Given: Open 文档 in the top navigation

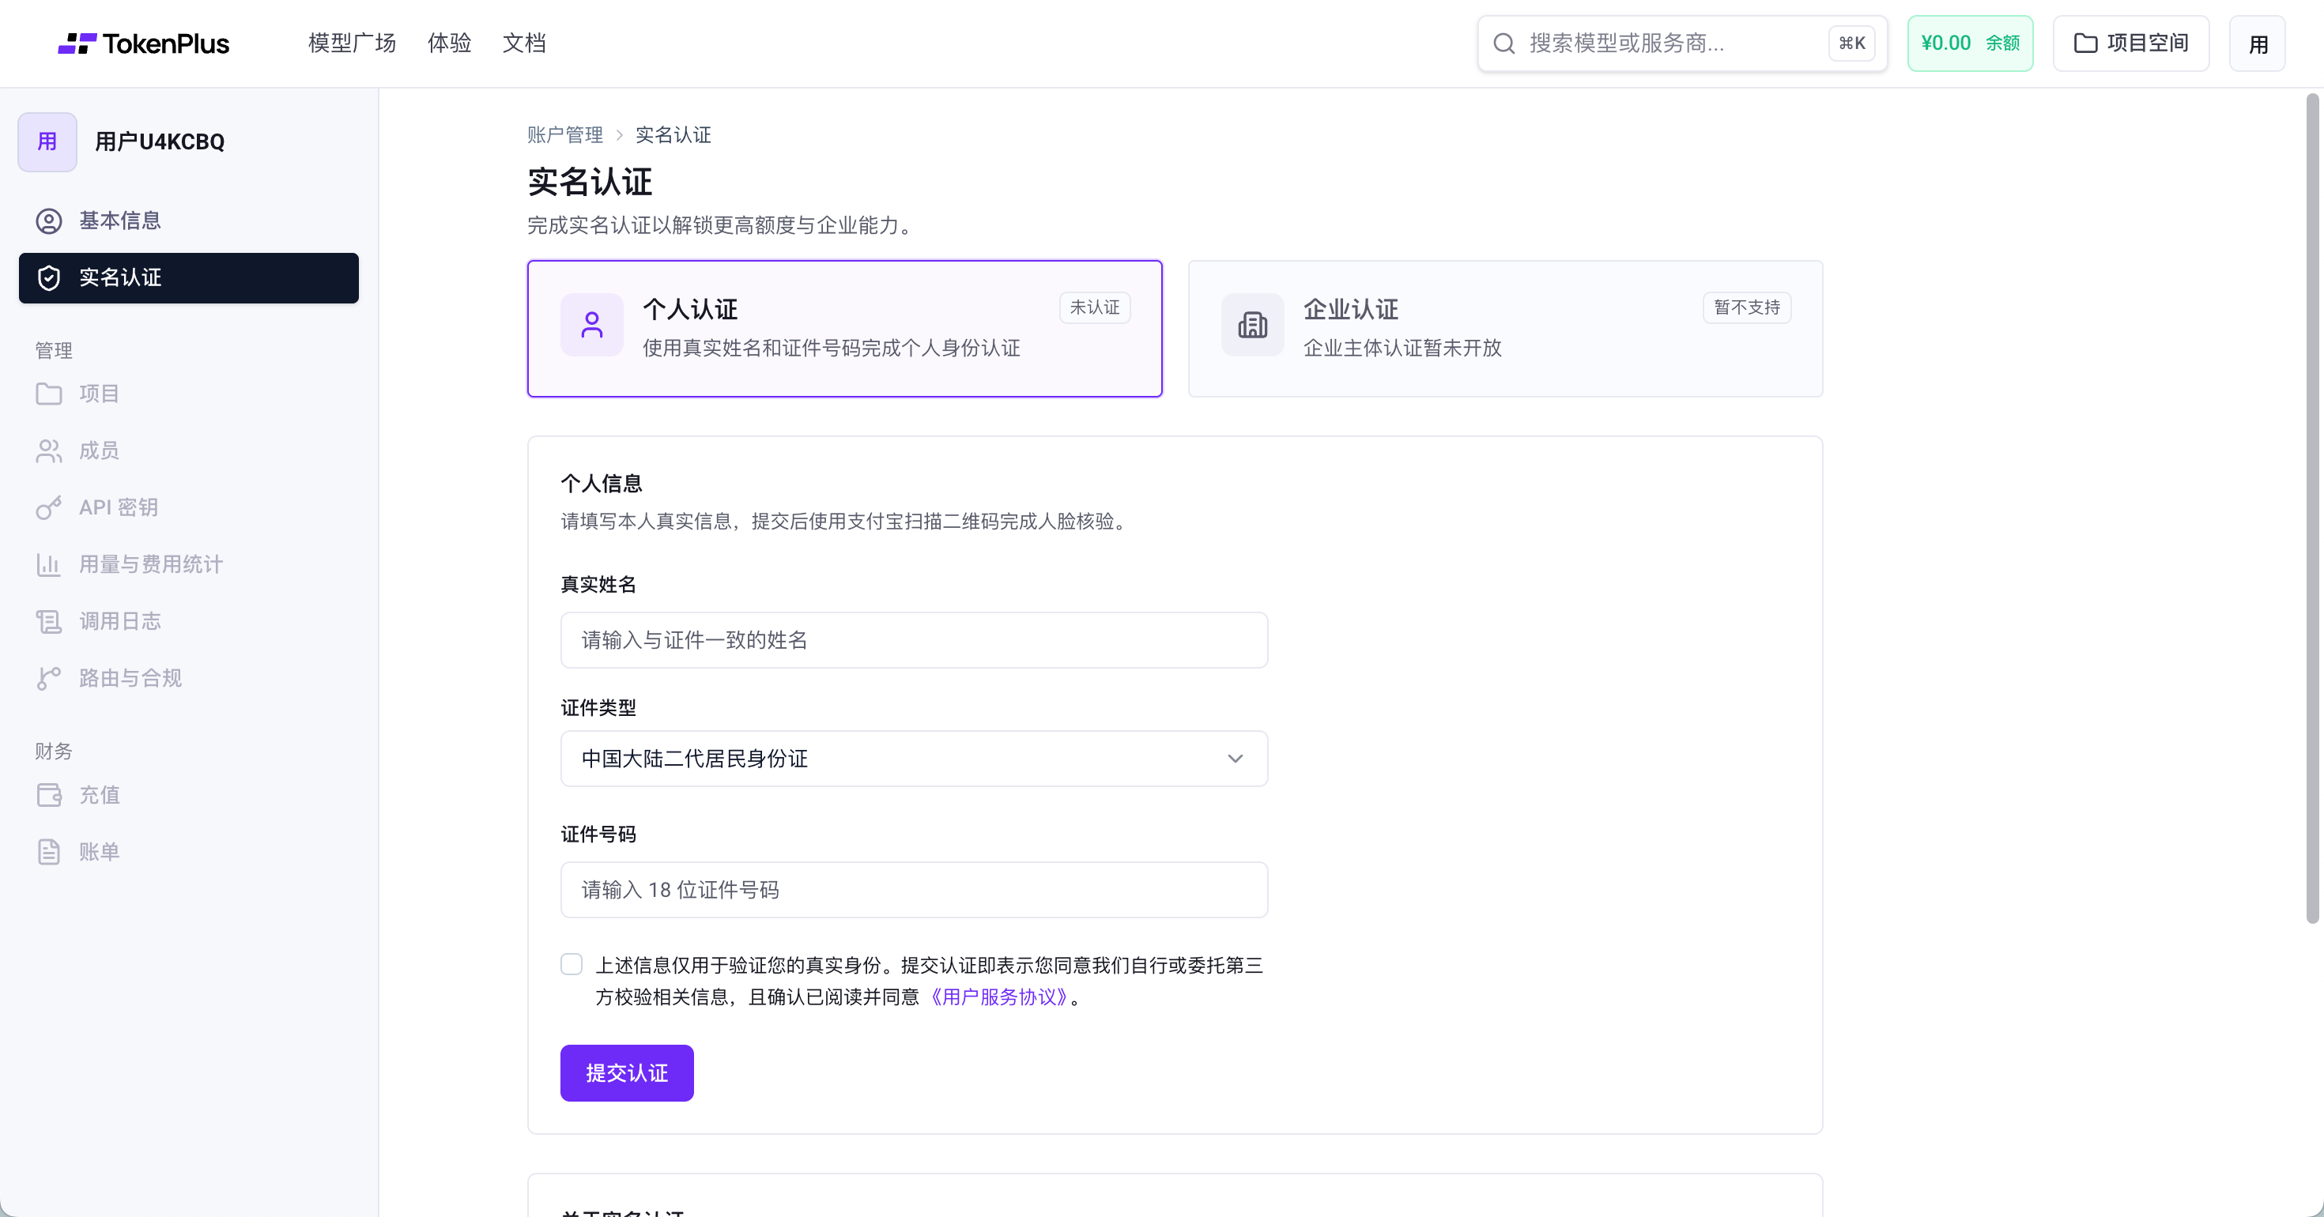Looking at the screenshot, I should (x=524, y=43).
